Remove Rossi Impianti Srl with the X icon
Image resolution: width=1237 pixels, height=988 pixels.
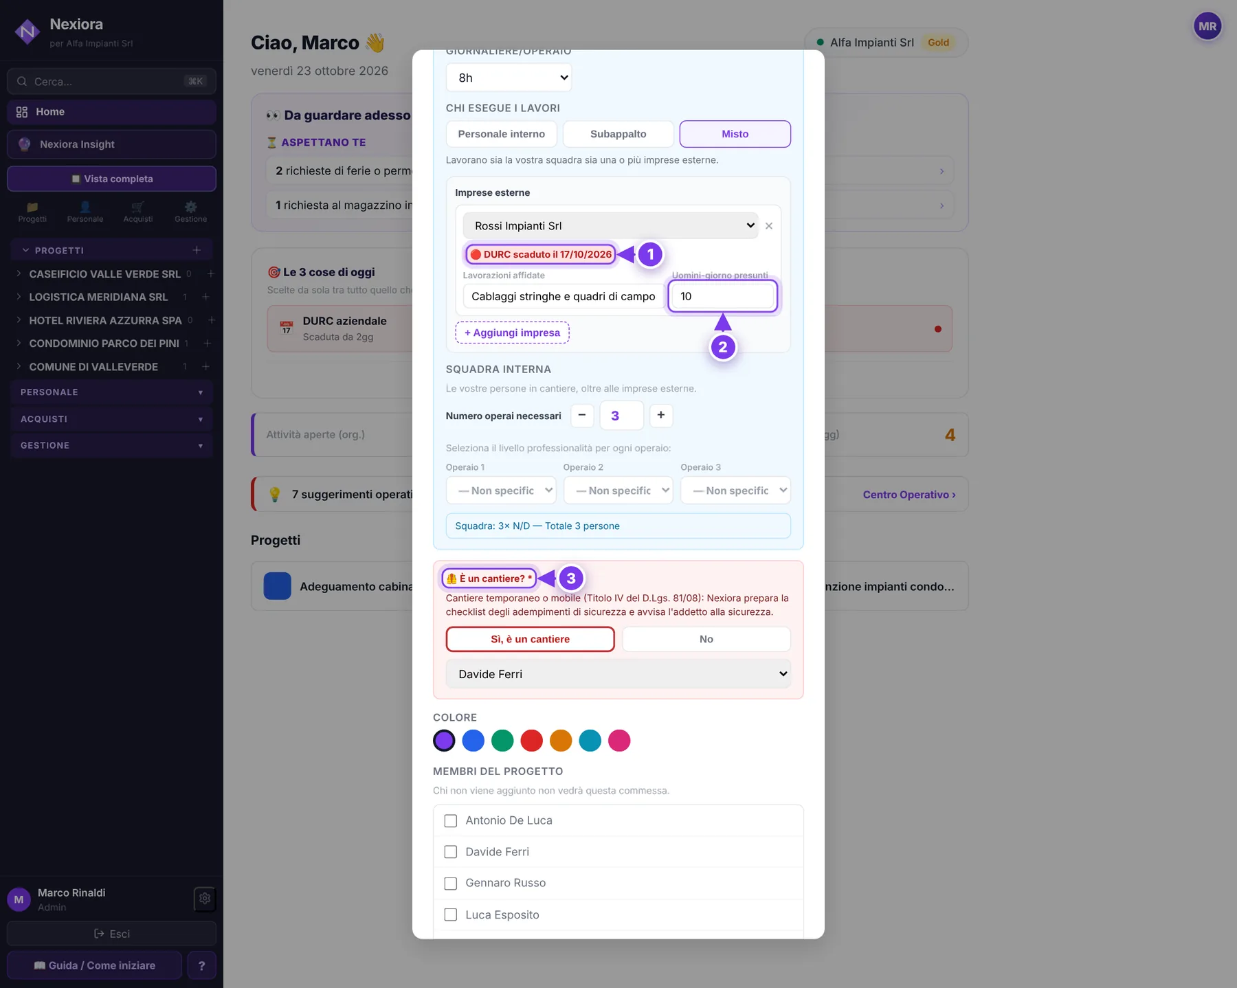[x=769, y=226]
